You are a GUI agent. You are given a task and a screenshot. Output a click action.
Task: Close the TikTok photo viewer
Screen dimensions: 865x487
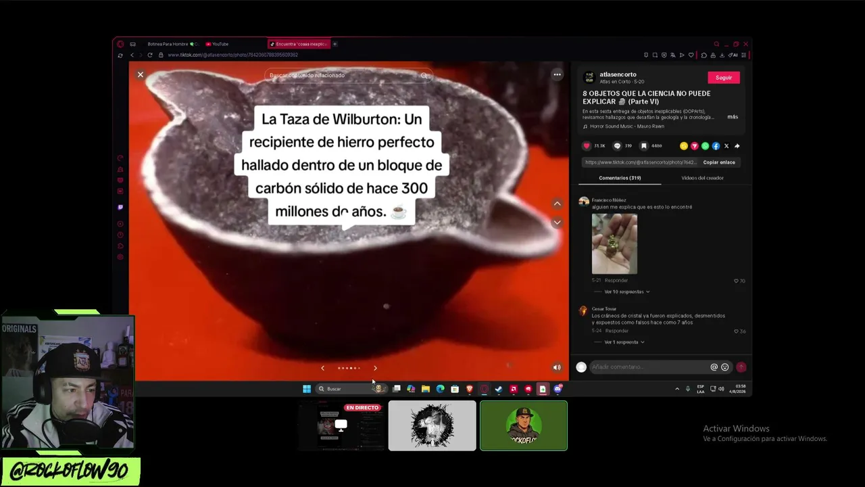[x=141, y=74]
